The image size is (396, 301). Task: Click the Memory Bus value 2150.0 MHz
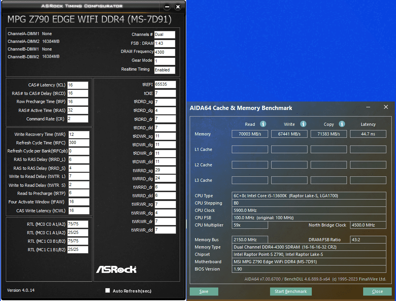[250, 240]
